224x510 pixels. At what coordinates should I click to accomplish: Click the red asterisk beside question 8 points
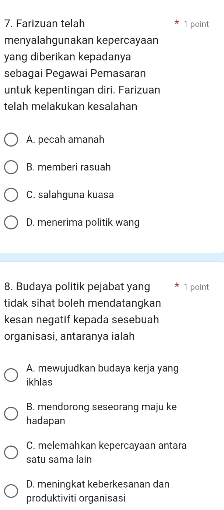tap(177, 286)
